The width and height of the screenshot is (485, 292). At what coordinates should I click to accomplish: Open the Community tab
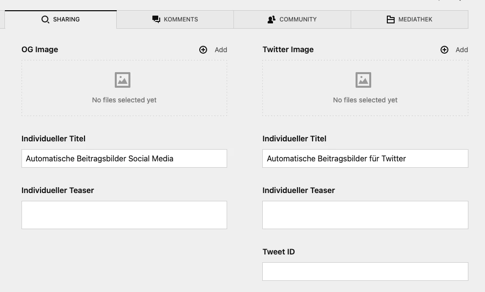pyautogui.click(x=292, y=19)
